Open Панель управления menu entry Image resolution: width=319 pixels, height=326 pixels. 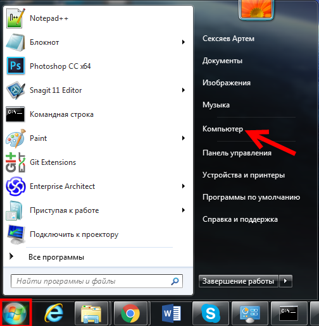(x=237, y=153)
